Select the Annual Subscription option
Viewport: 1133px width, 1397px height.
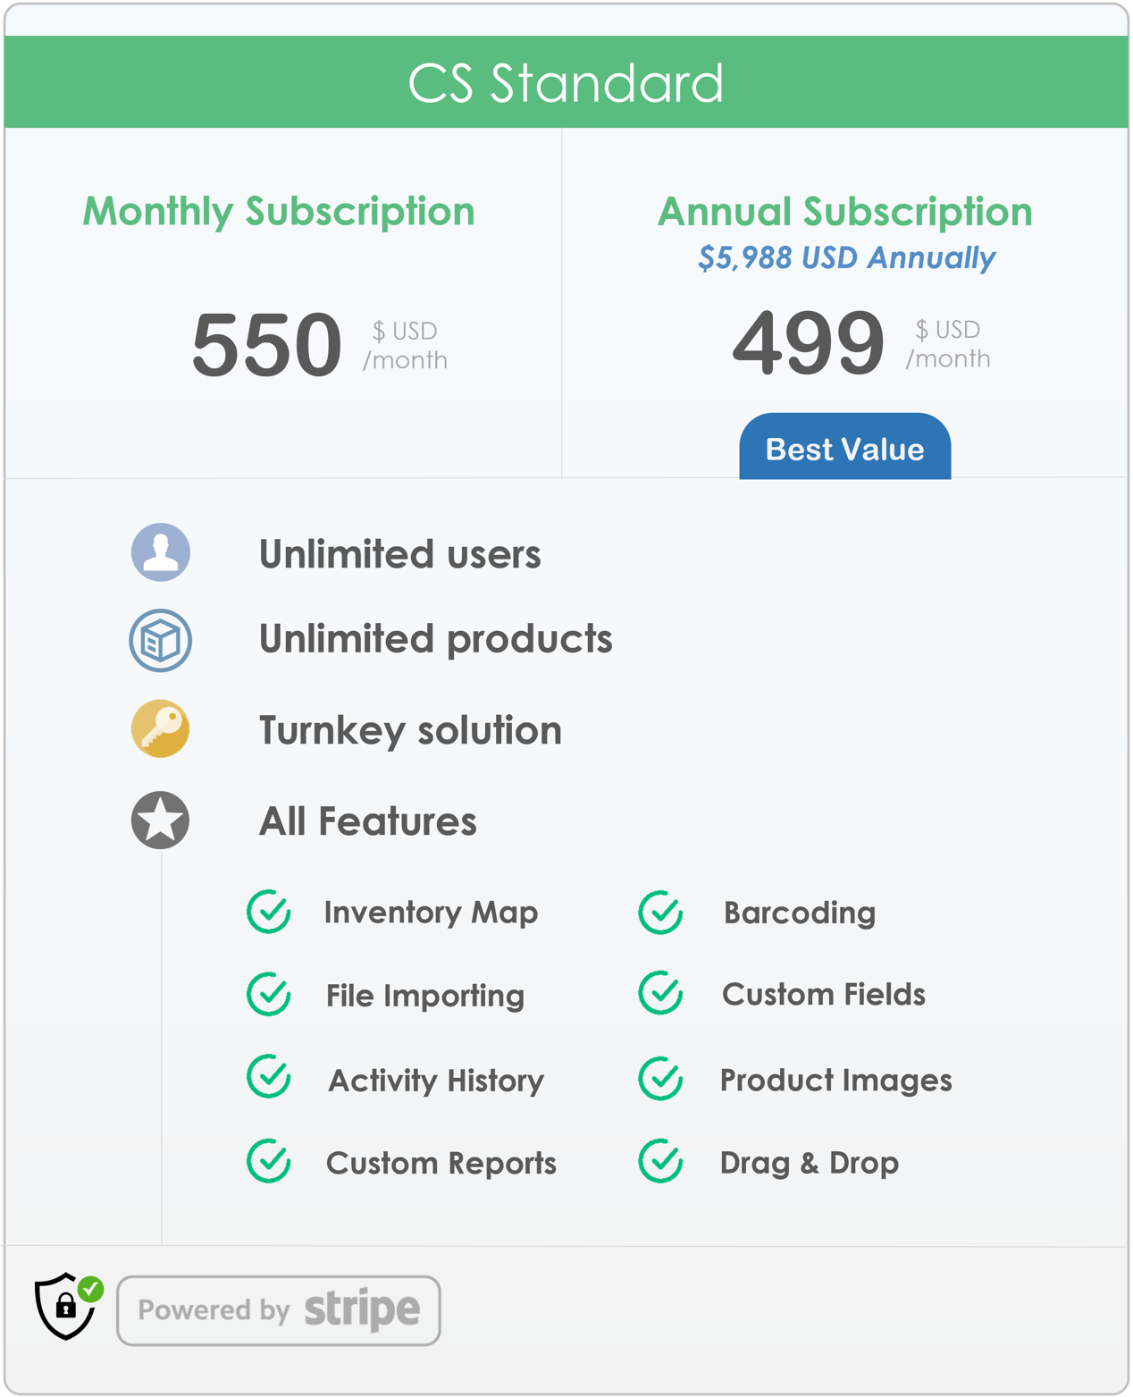point(844,213)
